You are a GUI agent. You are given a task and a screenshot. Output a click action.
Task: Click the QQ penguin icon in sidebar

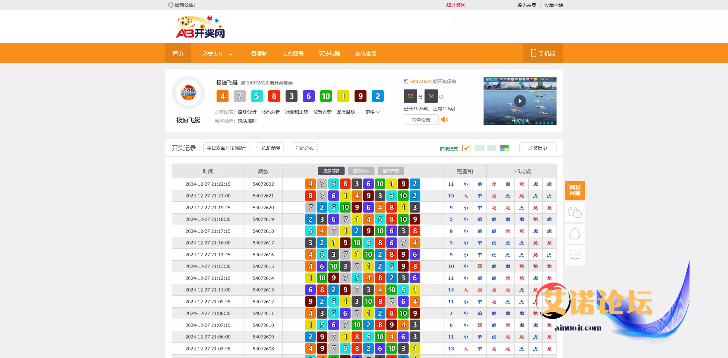tap(575, 234)
